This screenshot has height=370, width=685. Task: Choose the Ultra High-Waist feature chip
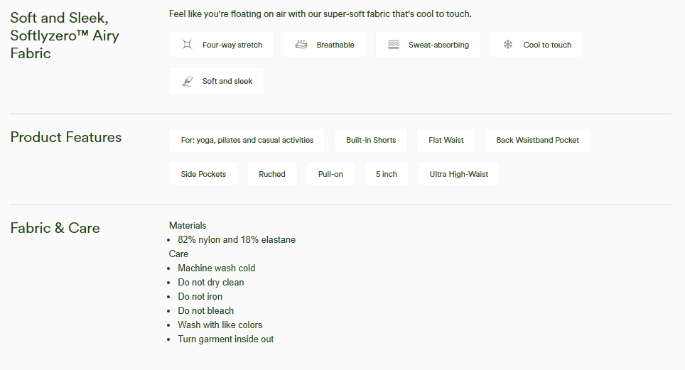[x=458, y=174]
